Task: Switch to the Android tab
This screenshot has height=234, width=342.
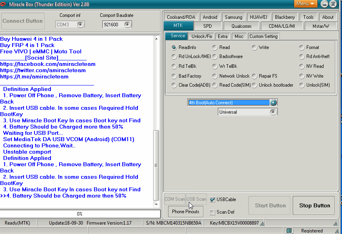Action: pyautogui.click(x=210, y=17)
